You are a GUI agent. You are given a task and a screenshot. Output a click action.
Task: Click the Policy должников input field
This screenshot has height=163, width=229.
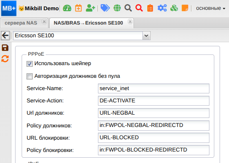tap(153, 125)
